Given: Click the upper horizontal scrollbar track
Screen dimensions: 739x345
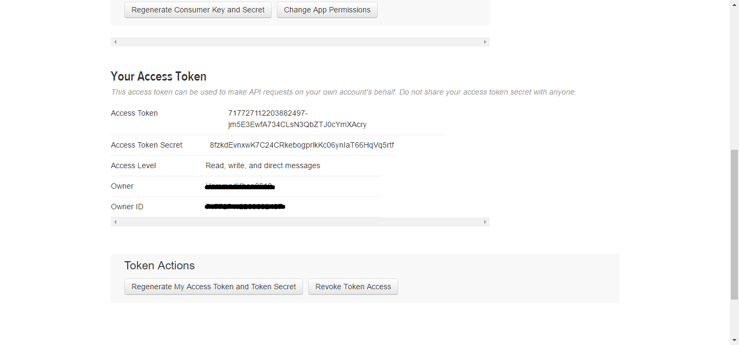Looking at the screenshot, I should [x=300, y=42].
